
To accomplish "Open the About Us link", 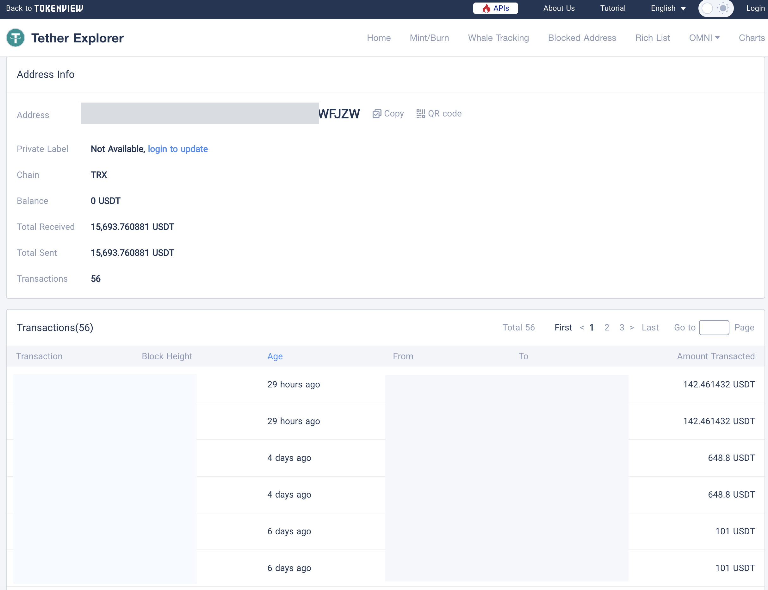I will pos(559,8).
